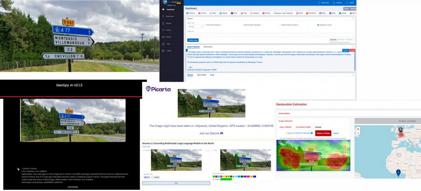421x191 pixels.
Task: Click the first green color swatch in Kosmos-2
Action: [213, 176]
